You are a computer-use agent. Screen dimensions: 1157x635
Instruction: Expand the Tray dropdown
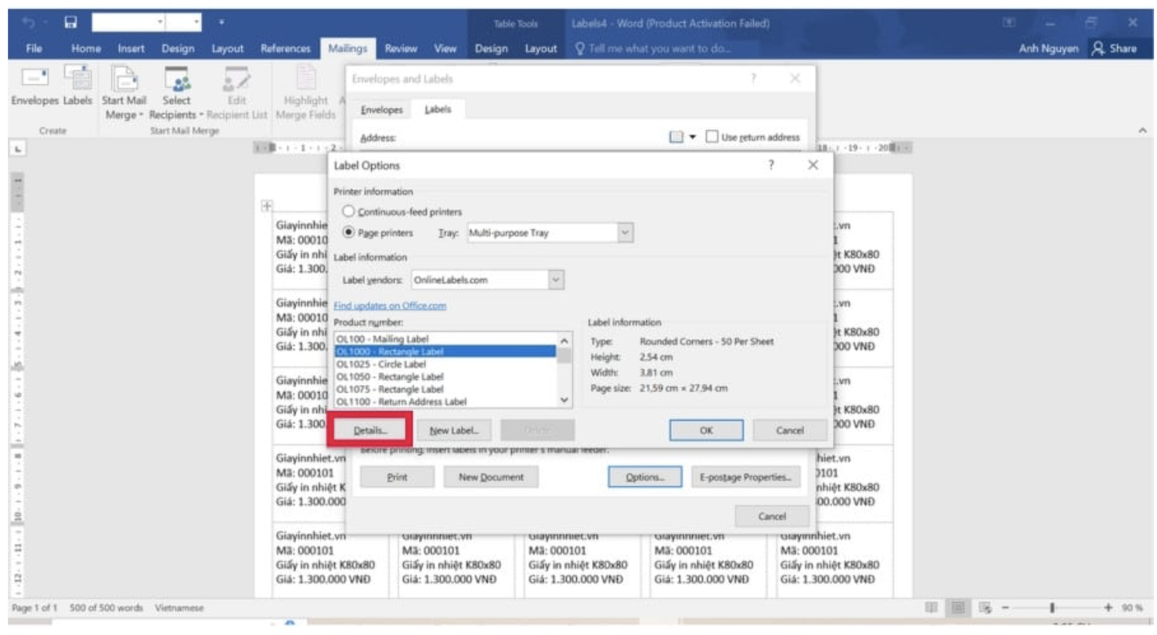(x=625, y=232)
